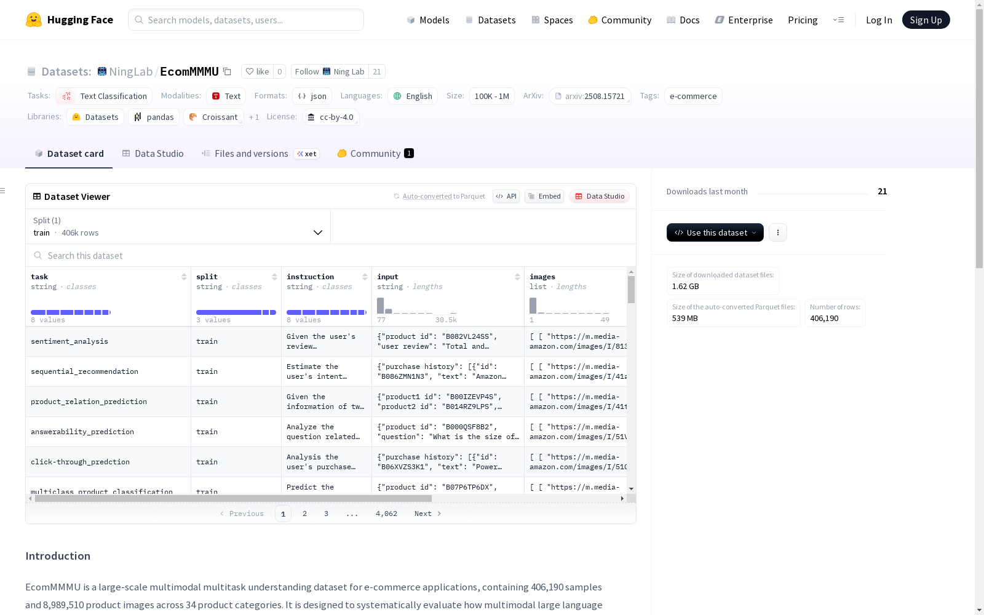This screenshot has height=615, width=984.
Task: Choose the English language tag
Action: 413,96
